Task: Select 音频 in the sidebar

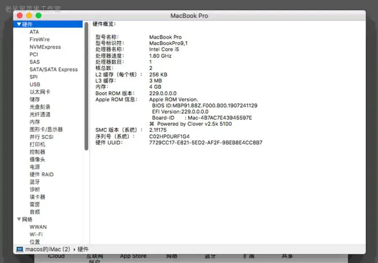Action: [x=35, y=212]
